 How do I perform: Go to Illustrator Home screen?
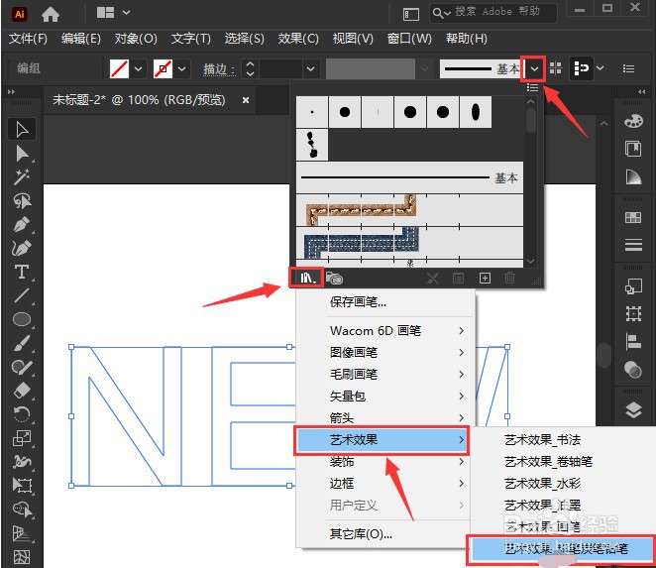tap(51, 15)
